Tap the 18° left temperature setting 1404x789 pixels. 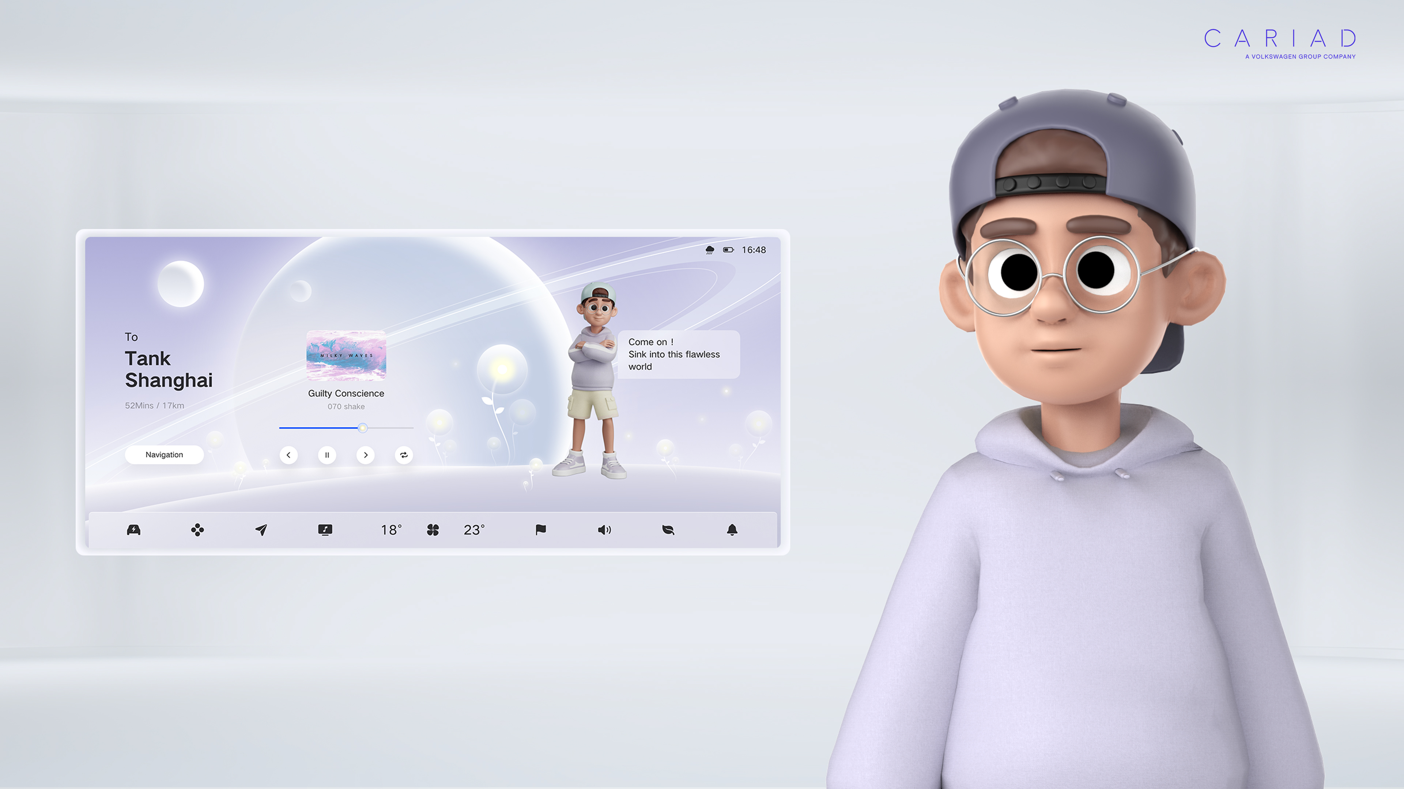coord(391,530)
